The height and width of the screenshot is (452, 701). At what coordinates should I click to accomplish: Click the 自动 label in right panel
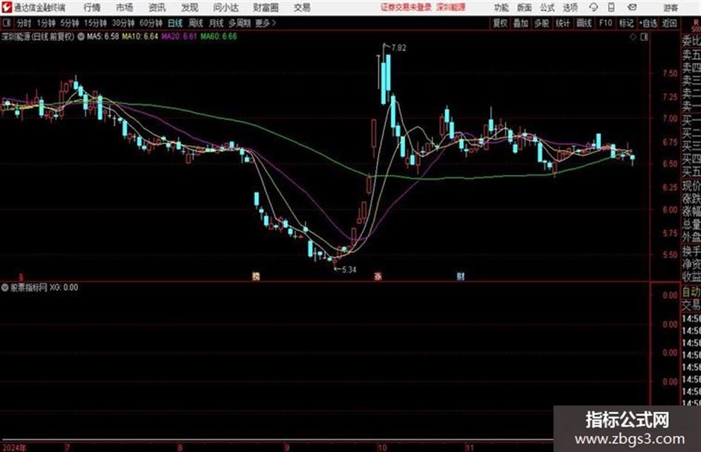point(691,292)
